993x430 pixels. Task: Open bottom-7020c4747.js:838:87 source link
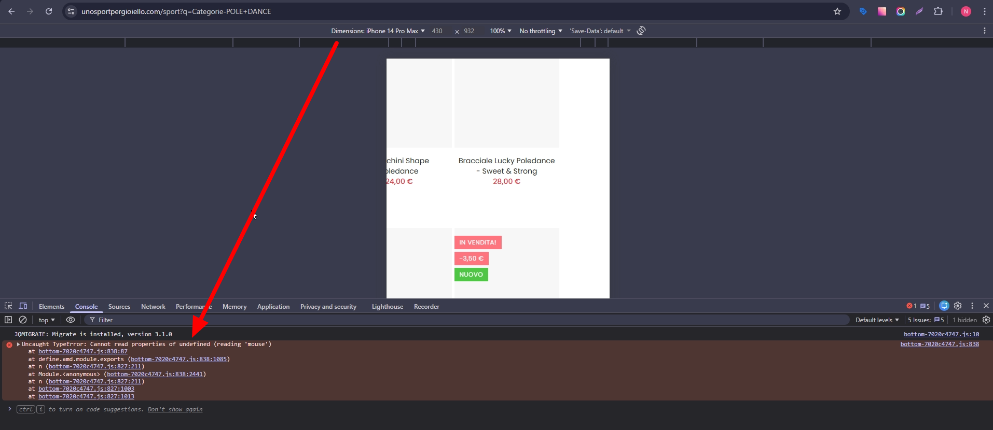pos(83,351)
